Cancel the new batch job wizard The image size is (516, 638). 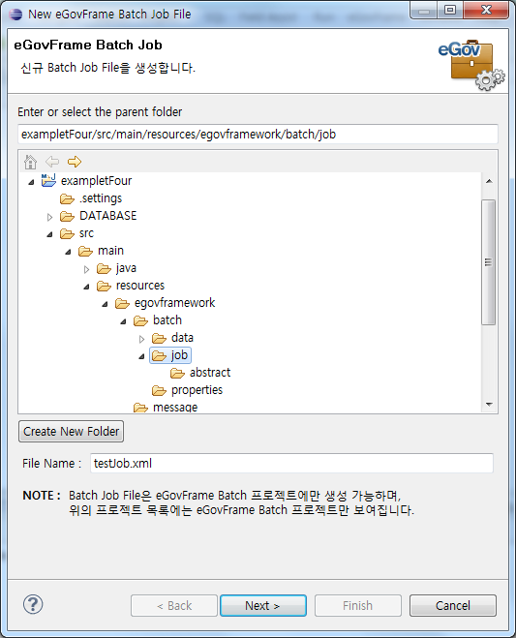click(x=453, y=605)
